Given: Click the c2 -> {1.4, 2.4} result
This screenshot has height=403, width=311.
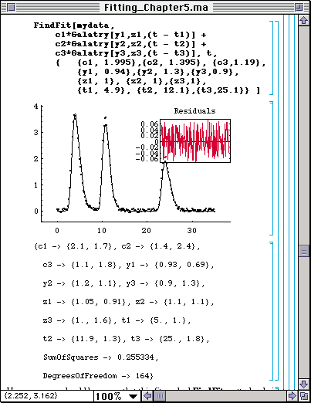Looking at the screenshot, I should point(159,246).
